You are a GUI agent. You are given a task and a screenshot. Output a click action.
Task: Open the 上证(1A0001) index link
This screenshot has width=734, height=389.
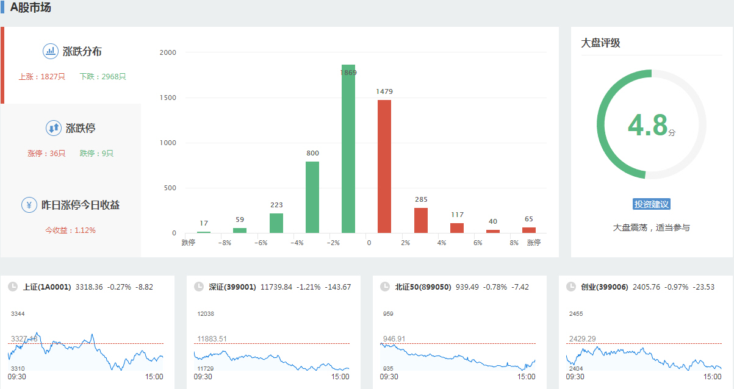coord(47,287)
